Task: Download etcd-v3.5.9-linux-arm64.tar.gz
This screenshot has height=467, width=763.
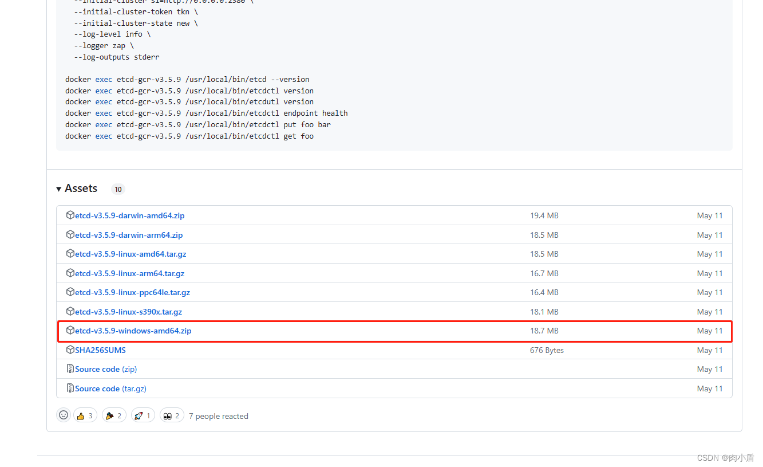Action: coord(130,273)
